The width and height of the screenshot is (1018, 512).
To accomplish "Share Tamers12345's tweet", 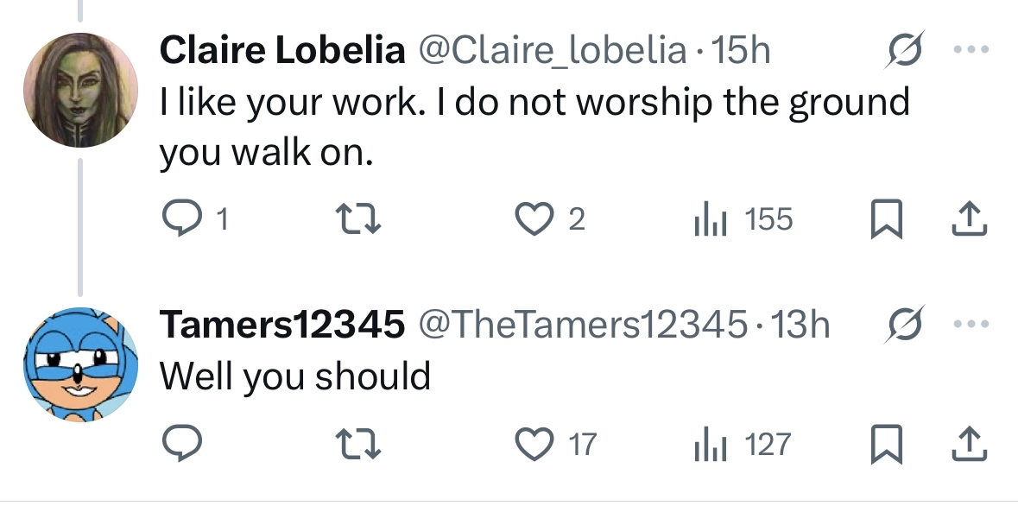I will 970,444.
